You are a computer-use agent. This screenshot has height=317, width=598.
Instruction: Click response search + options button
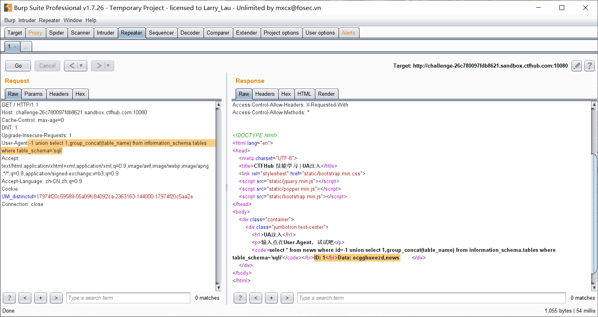pyautogui.click(x=271, y=298)
